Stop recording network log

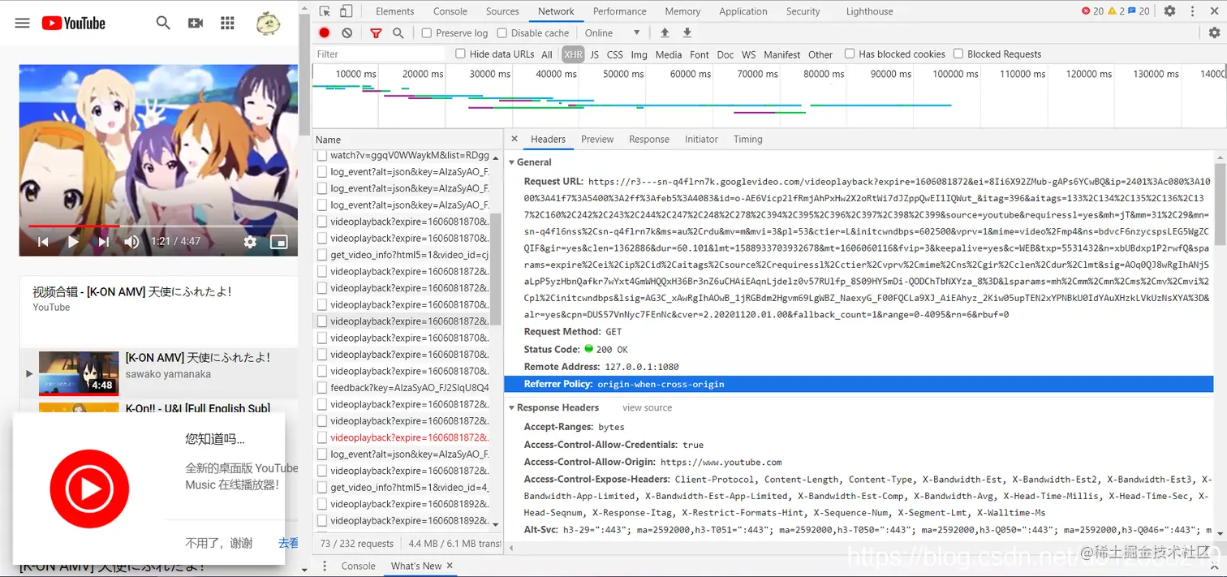pyautogui.click(x=325, y=33)
